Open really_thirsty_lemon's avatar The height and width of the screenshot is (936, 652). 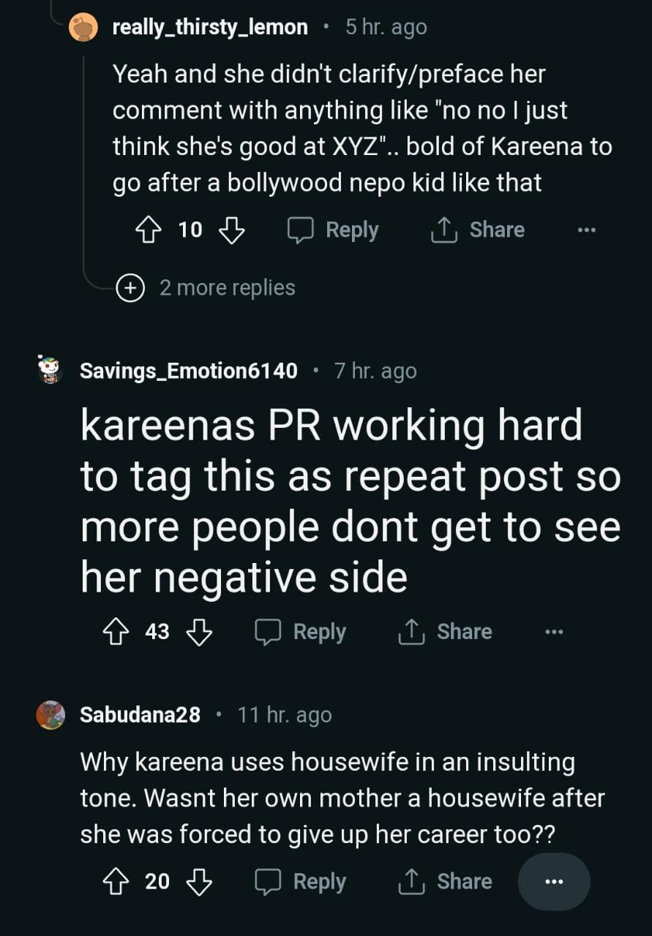point(83,28)
